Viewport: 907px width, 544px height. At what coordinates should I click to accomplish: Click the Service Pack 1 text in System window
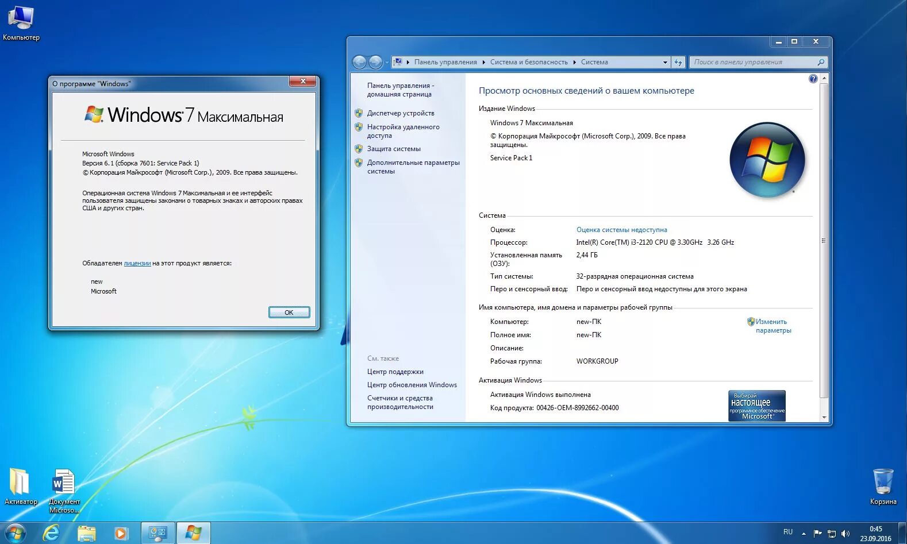(x=511, y=158)
